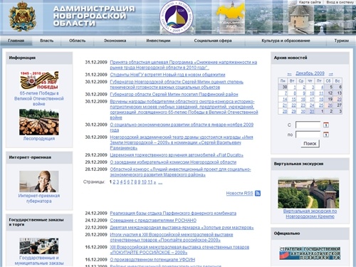The height and width of the screenshot is (267, 356).
Task: Open the timber logs Лесопродукция image
Action: pyautogui.click(x=39, y=122)
